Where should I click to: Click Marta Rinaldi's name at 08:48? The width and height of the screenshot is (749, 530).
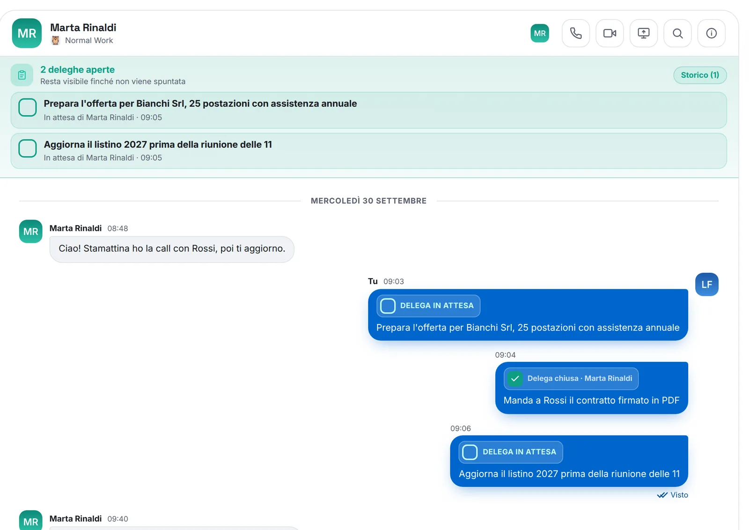(x=75, y=228)
